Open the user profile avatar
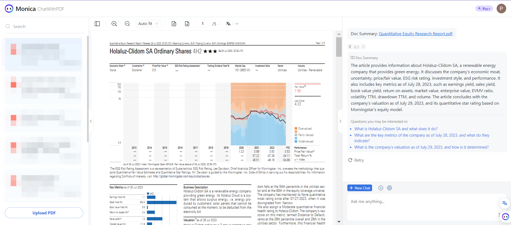This screenshot has height=225, width=511. coord(501,9)
